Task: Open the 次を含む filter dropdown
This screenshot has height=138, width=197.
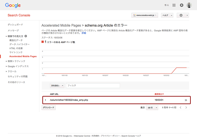Action: (x=57, y=85)
